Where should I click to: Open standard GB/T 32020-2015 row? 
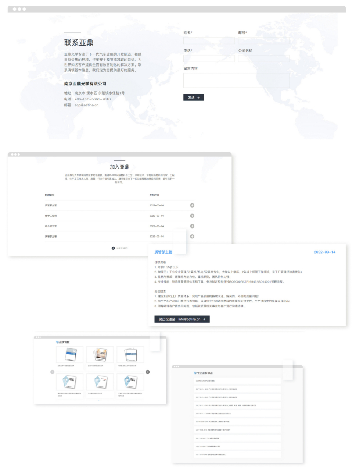[237, 422]
